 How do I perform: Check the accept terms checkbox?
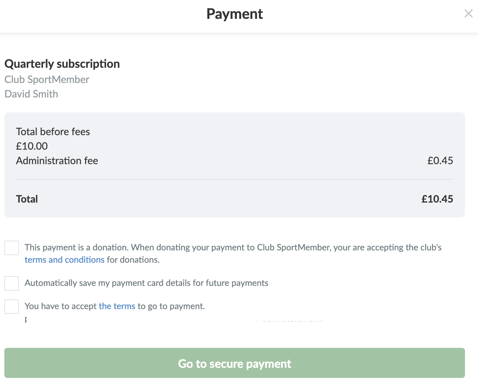[12, 307]
